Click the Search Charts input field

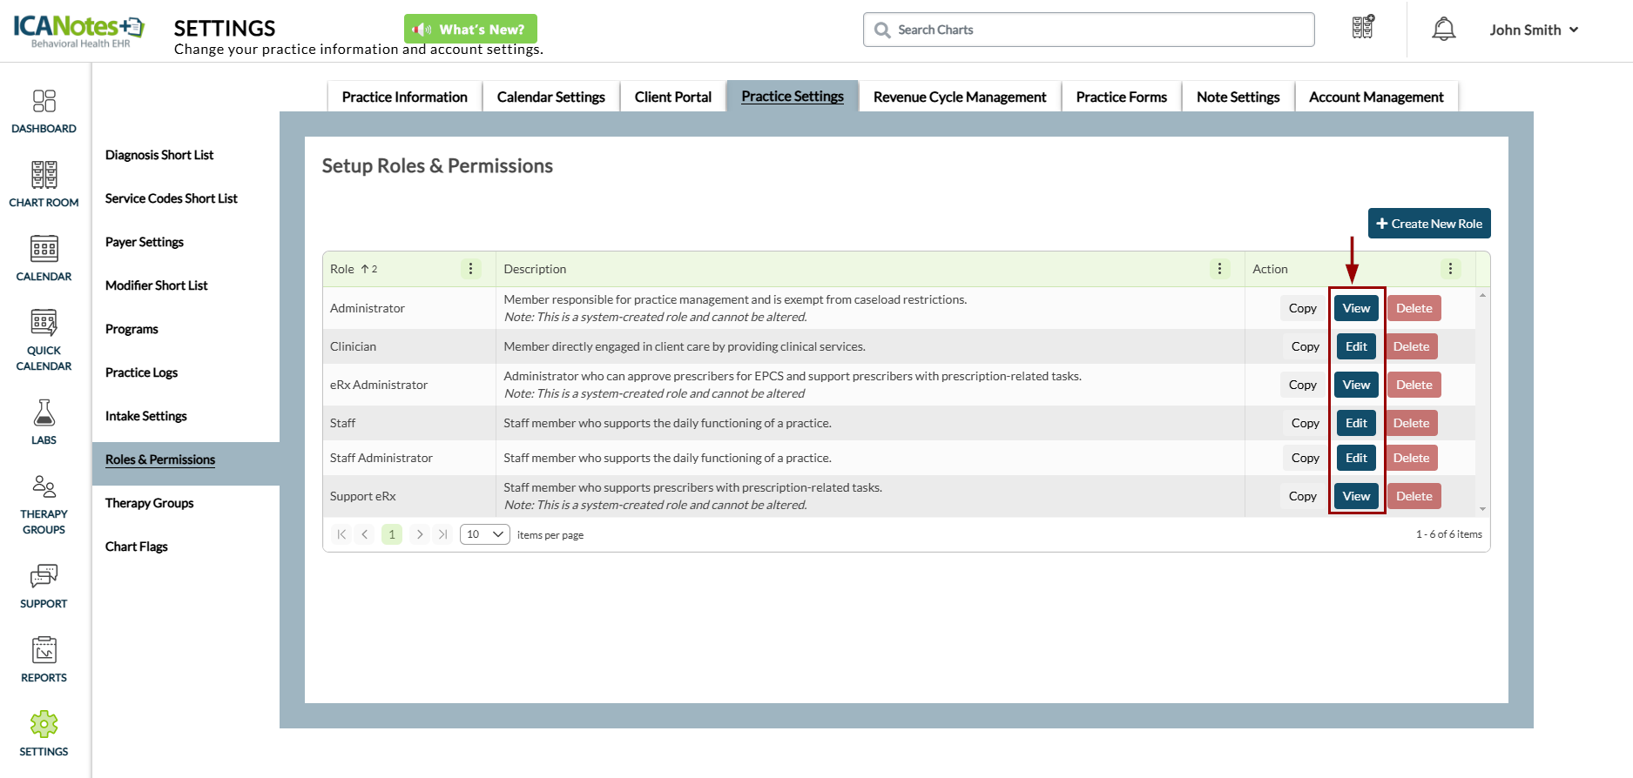(x=1089, y=30)
